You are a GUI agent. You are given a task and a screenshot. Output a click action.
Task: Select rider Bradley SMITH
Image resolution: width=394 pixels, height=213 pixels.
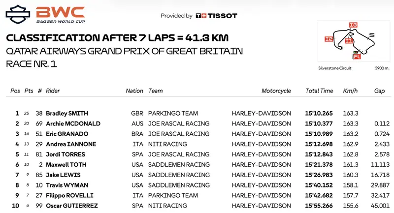click(x=67, y=114)
